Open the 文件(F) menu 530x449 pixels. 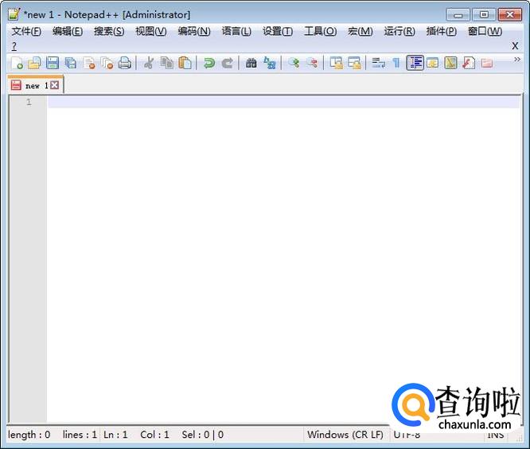click(26, 31)
